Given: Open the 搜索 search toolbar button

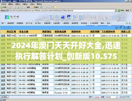Looking at the screenshot, I should [x=27, y=7].
